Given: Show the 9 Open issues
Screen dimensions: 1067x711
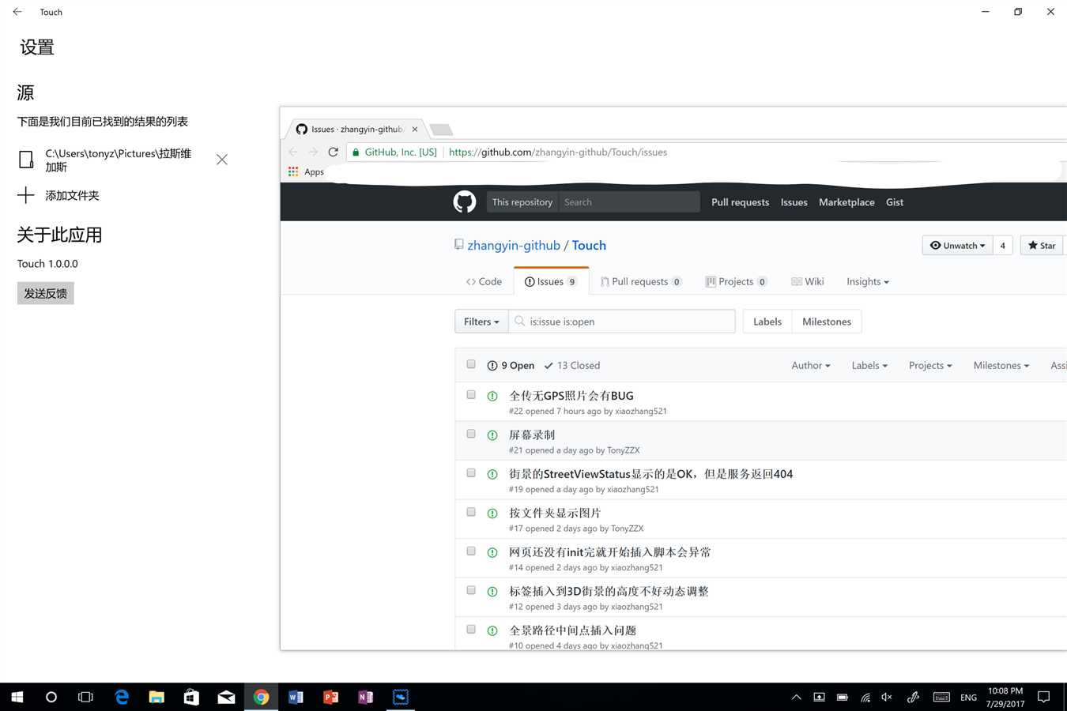Looking at the screenshot, I should [511, 365].
